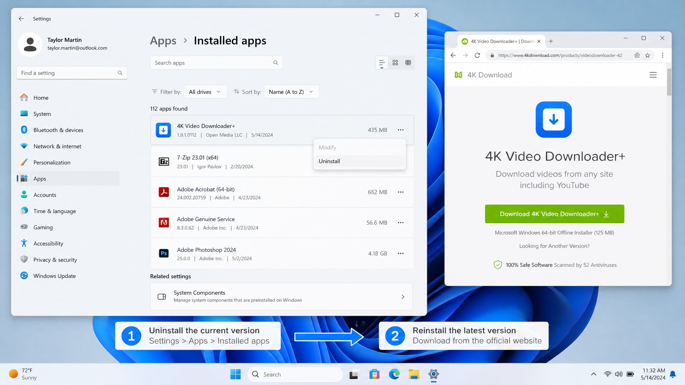
Task: Open the weather widget showing 72°F
Action: (23, 374)
